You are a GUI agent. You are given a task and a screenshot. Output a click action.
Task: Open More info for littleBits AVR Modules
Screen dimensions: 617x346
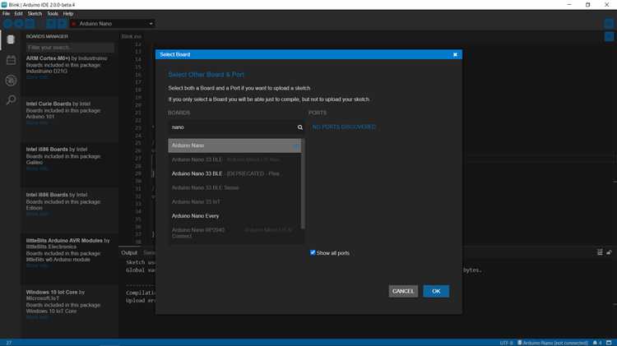click(x=37, y=265)
